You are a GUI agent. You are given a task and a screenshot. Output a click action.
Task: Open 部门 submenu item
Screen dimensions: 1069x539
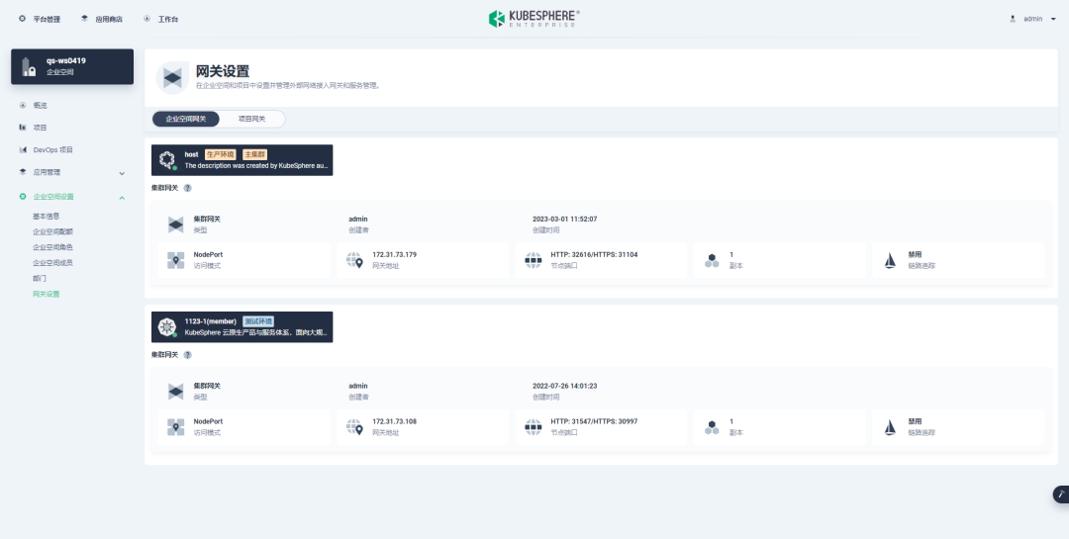pyautogui.click(x=40, y=279)
